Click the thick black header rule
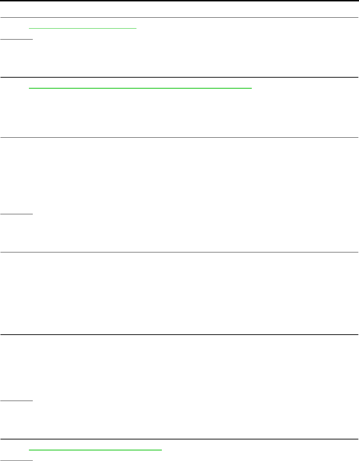Viewport: 359px width, 461px height. 179,1
